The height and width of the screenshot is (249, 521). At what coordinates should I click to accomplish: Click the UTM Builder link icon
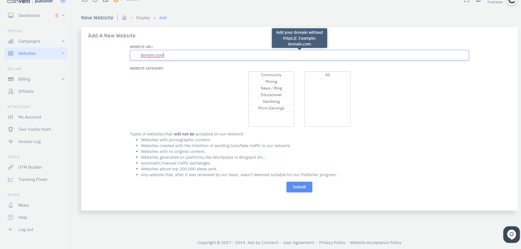11,167
